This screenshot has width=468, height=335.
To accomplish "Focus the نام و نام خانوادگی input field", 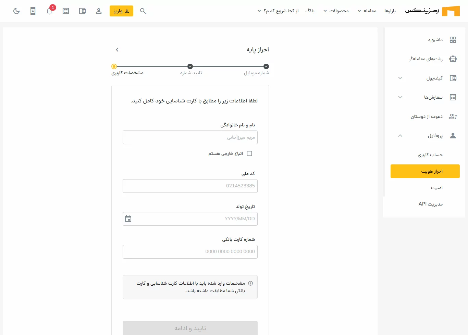I will coord(190,137).
